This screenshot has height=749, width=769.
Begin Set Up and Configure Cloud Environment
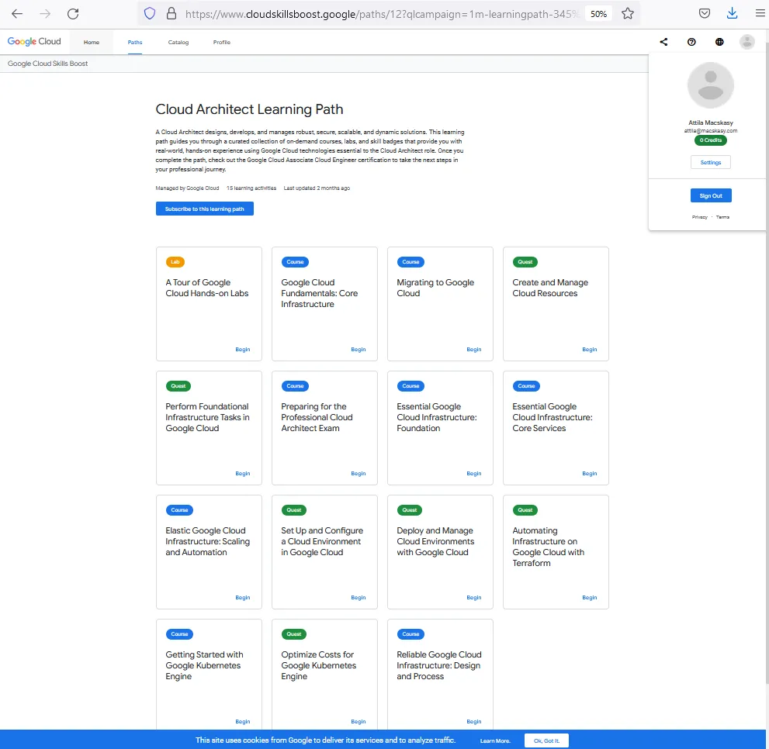(x=359, y=598)
